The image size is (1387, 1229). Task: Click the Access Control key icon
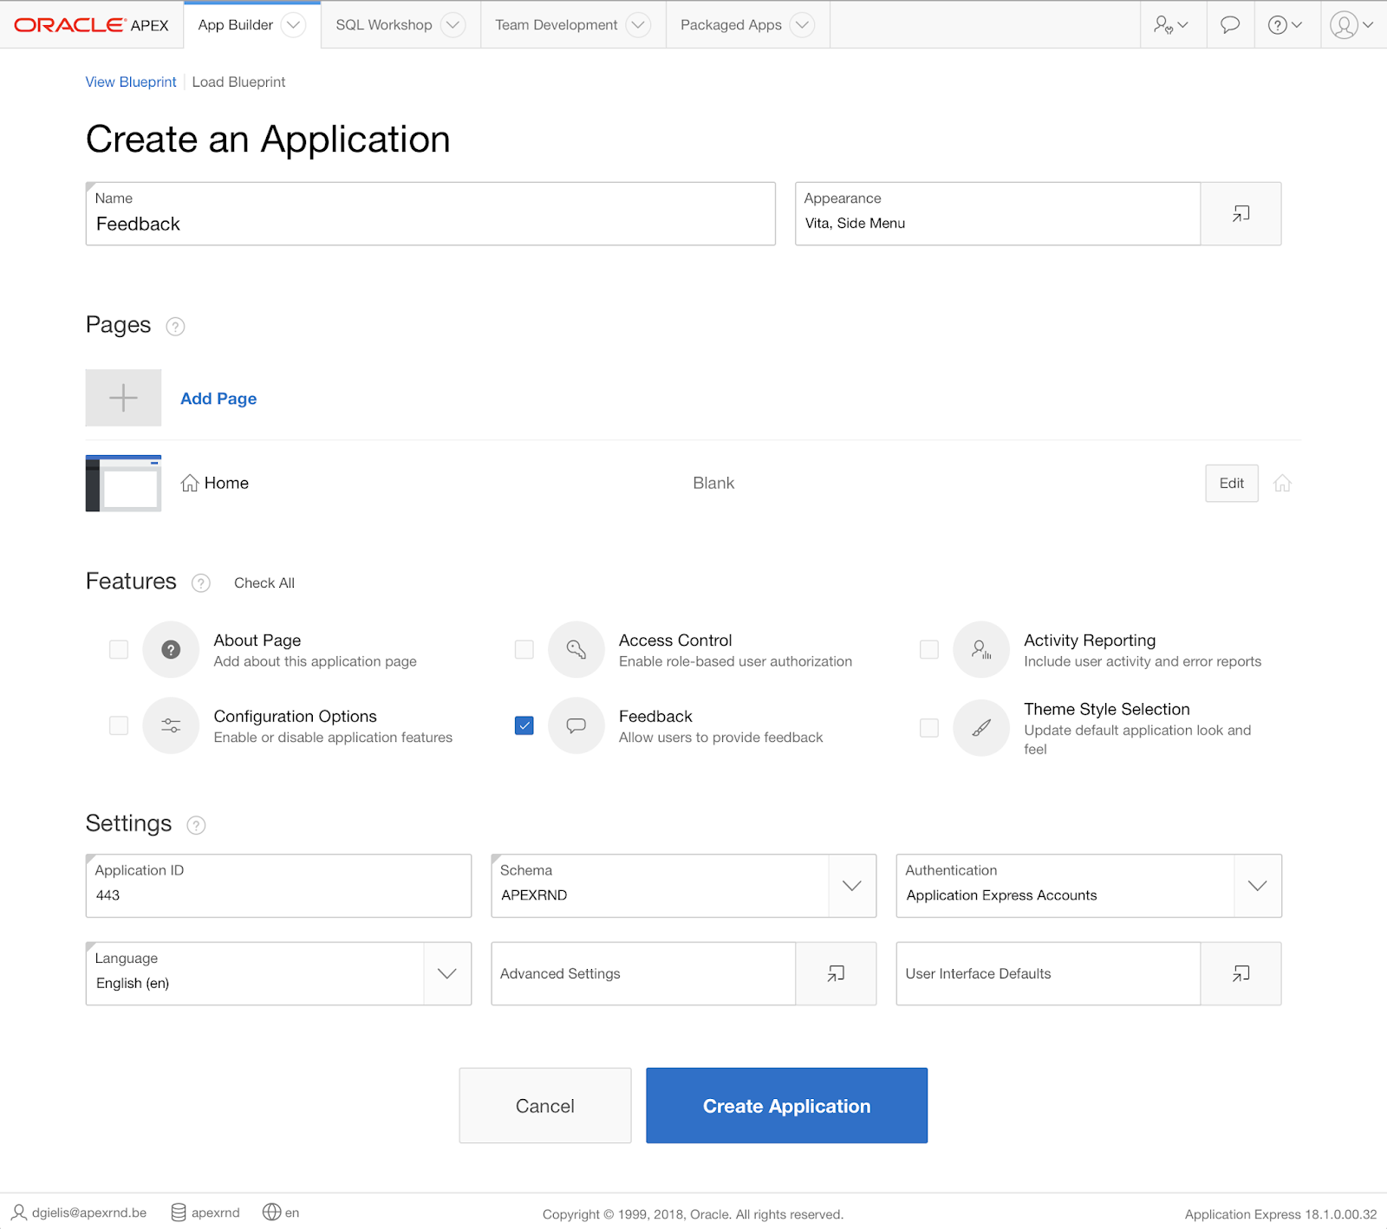[576, 649]
